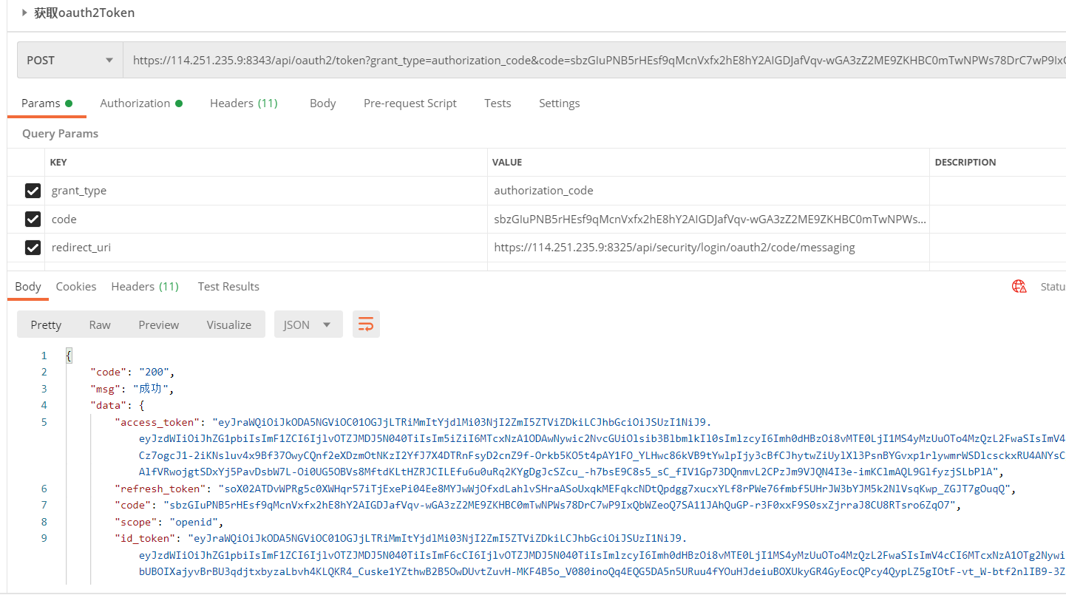Toggle the code parameter checkbox

(33, 220)
